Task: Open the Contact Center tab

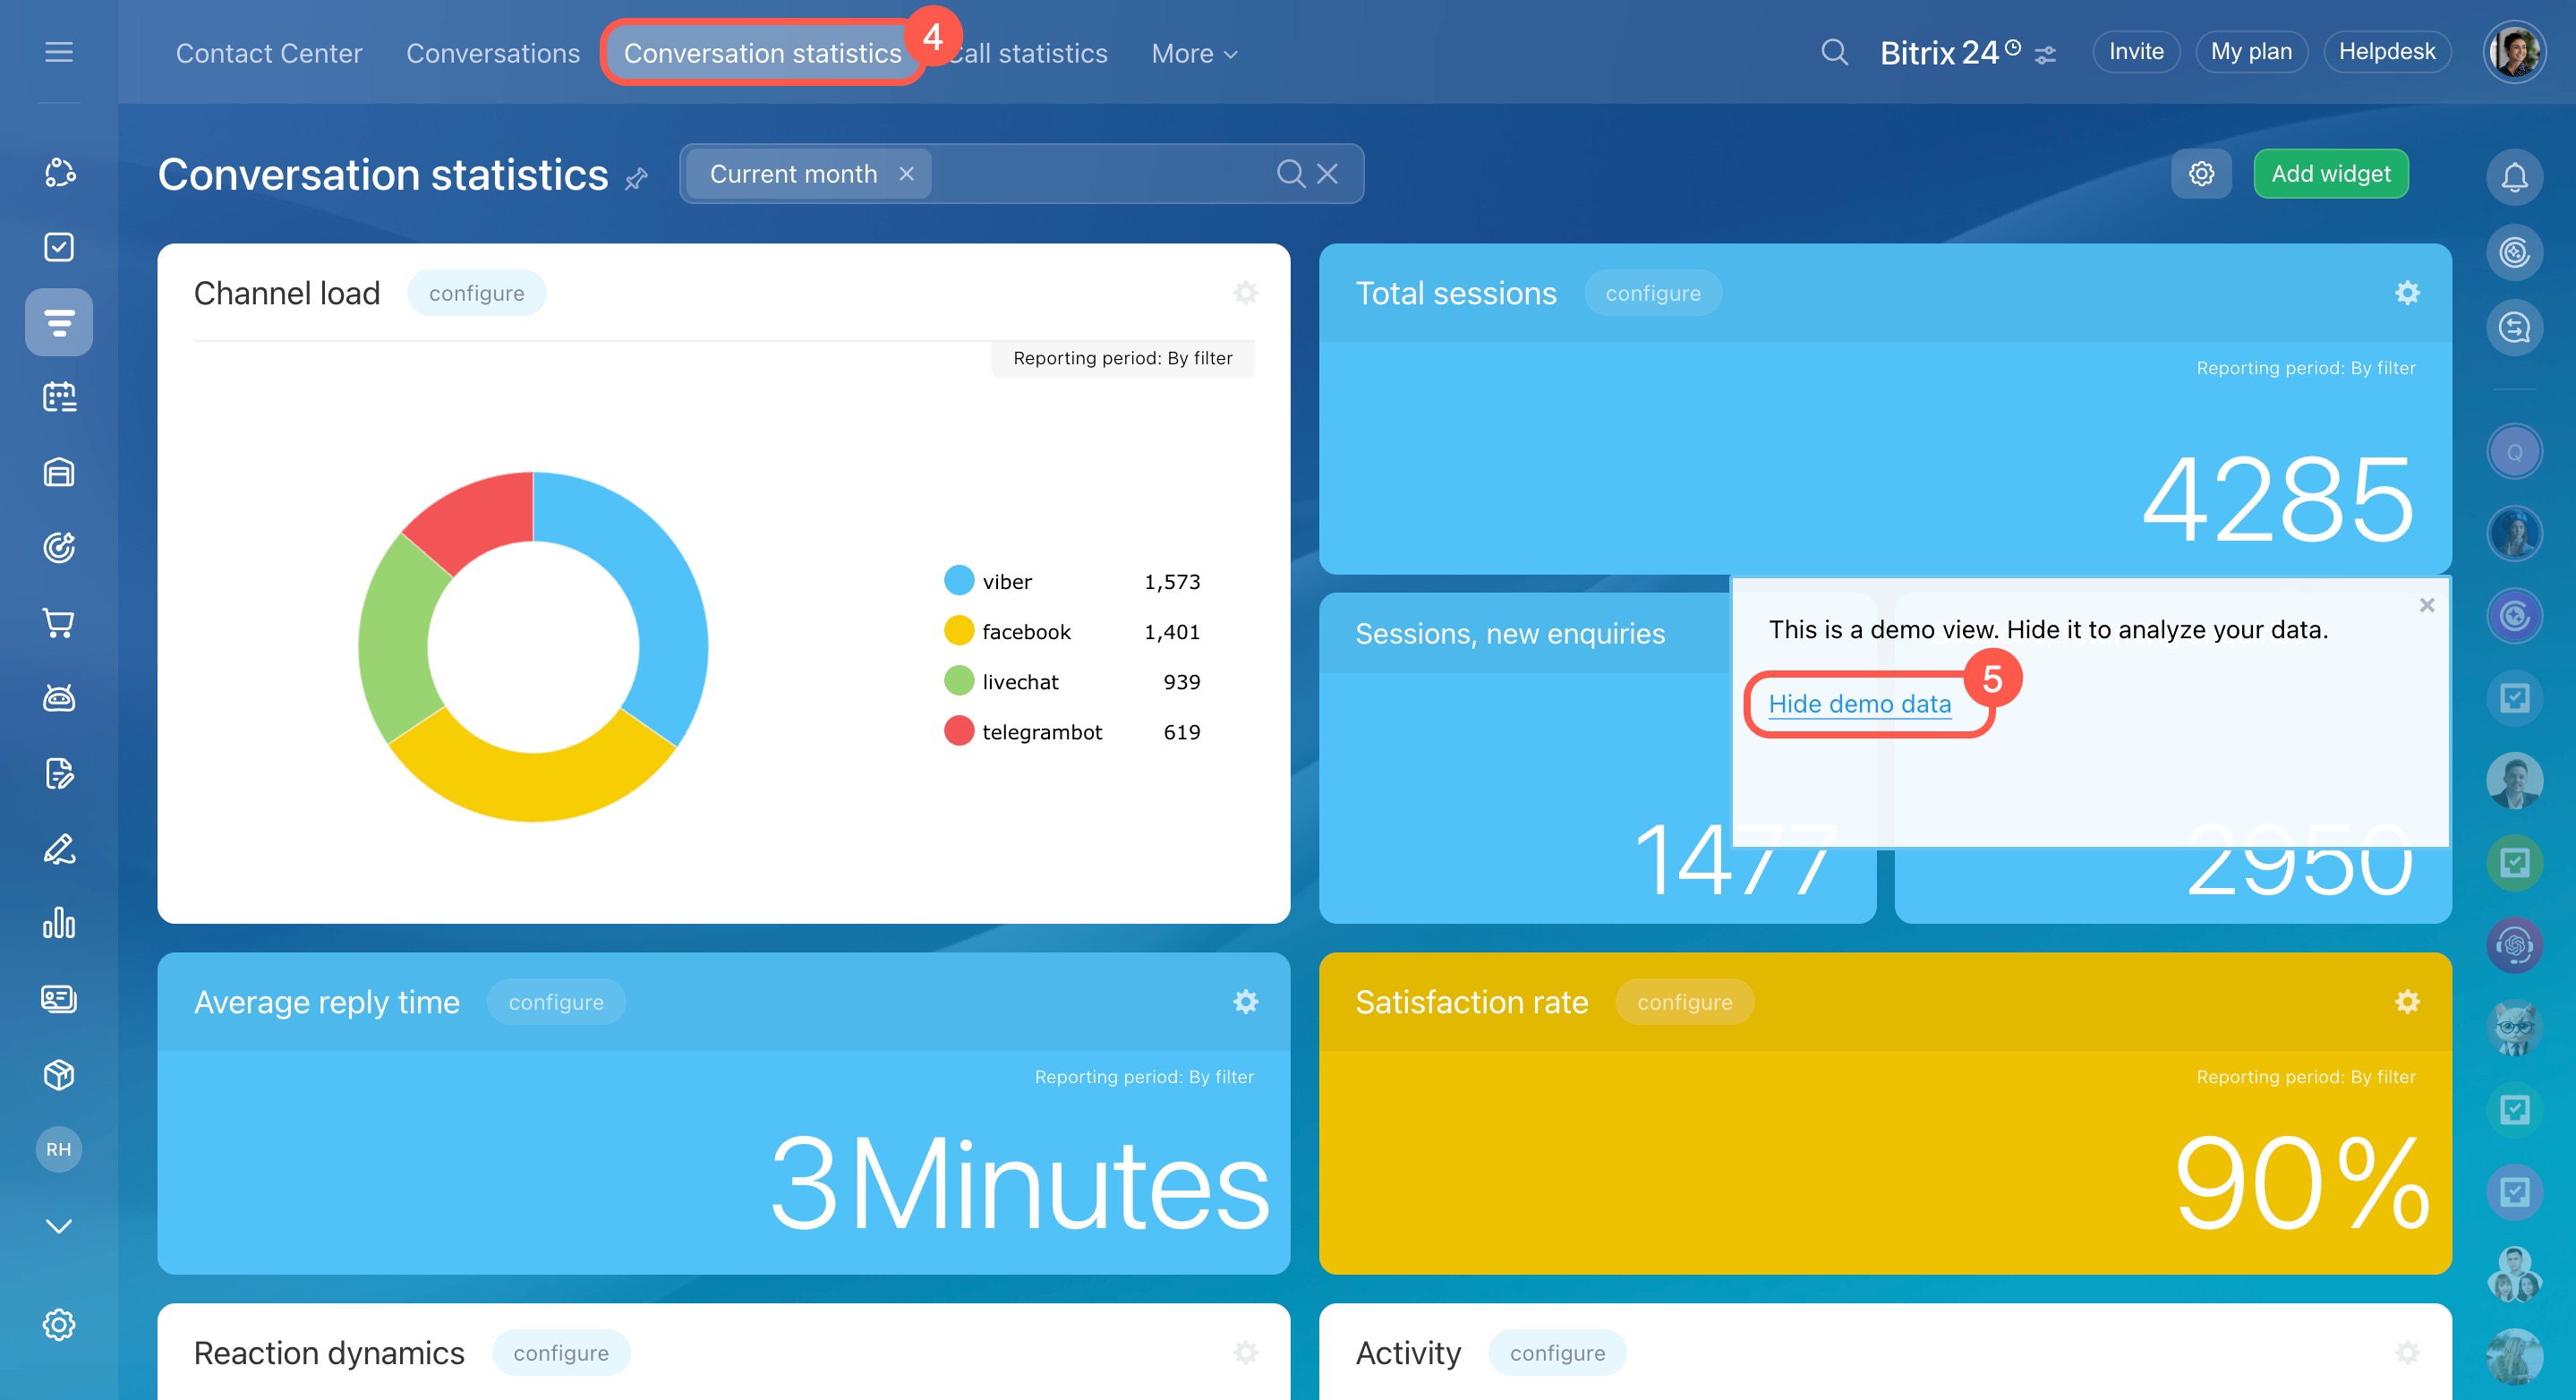Action: coord(268,53)
